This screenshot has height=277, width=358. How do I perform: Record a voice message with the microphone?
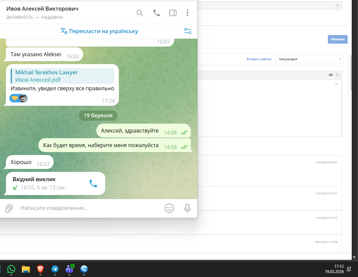coord(187,208)
